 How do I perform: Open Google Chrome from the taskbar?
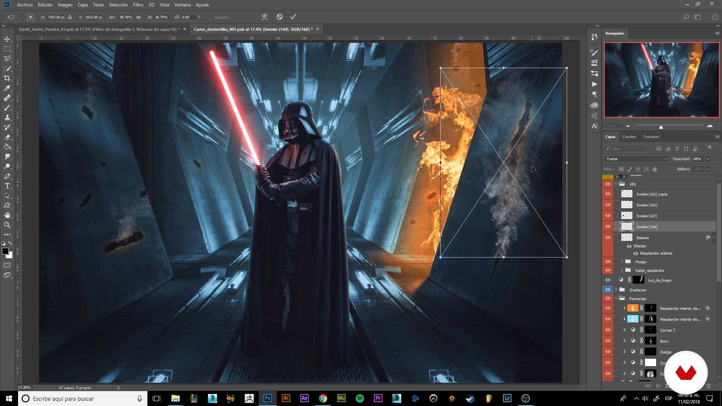click(323, 398)
